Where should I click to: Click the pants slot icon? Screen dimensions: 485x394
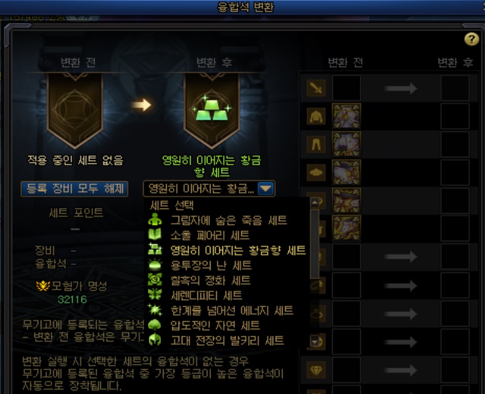[316, 145]
